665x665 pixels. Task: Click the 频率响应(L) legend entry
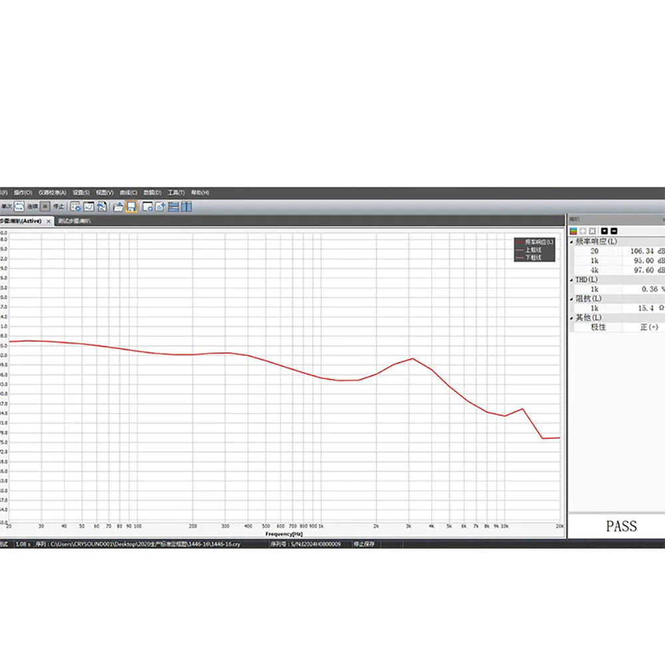tap(535, 242)
